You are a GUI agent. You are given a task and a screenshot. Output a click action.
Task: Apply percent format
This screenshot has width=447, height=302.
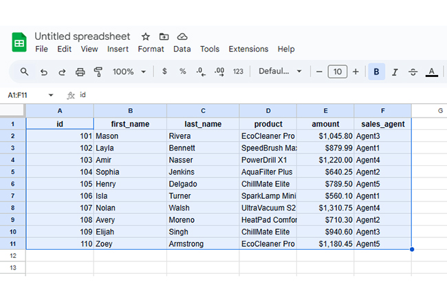[x=182, y=72]
